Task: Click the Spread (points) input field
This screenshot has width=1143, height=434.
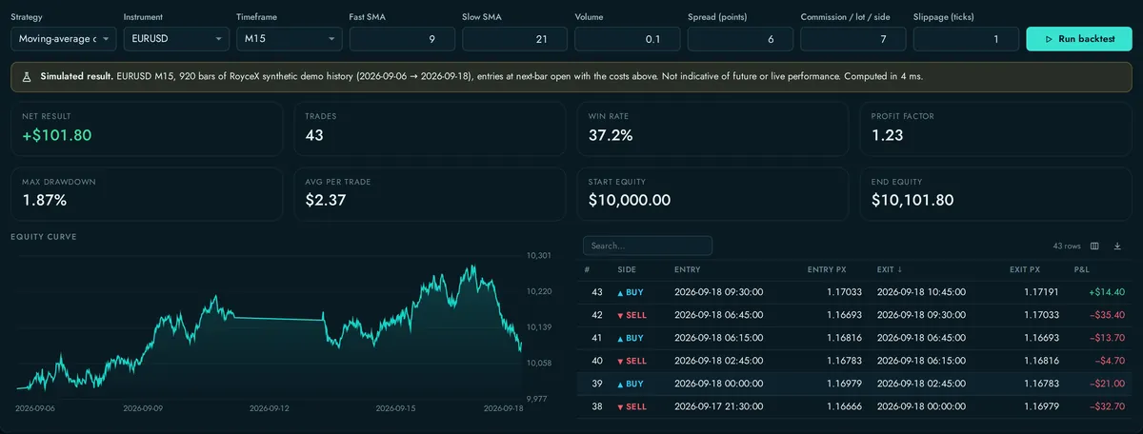Action: pyautogui.click(x=739, y=39)
